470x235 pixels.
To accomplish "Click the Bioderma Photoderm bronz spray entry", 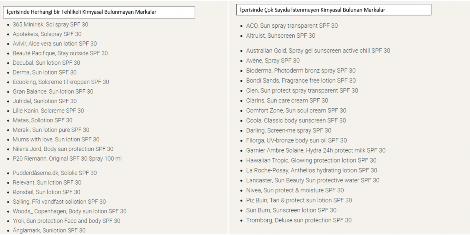I will pos(301,70).
